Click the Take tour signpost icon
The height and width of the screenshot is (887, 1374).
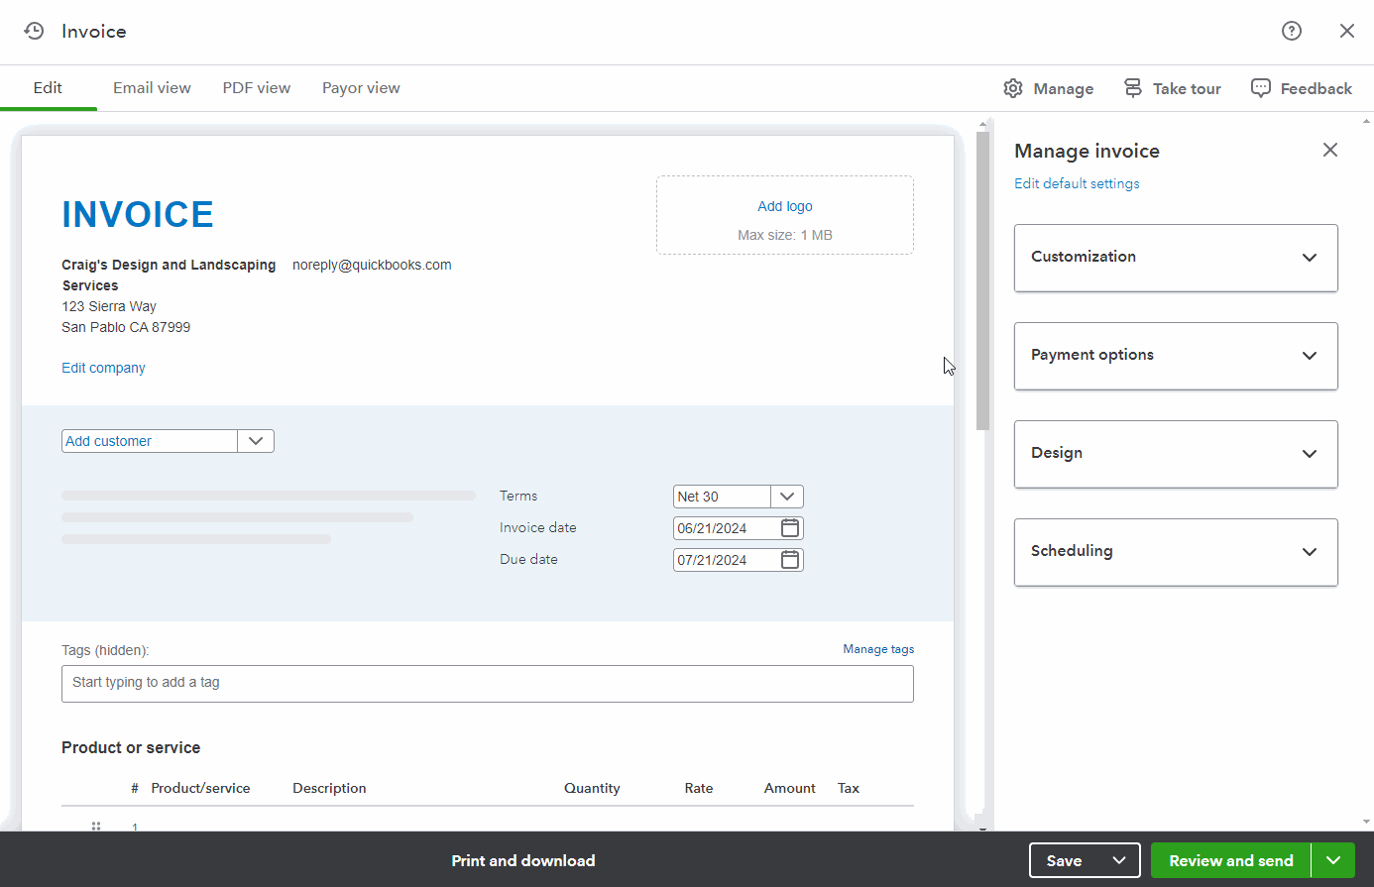tap(1132, 88)
